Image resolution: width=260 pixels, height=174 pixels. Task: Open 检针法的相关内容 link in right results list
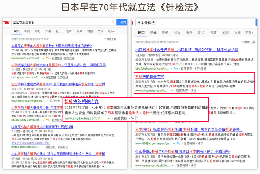click(149, 77)
